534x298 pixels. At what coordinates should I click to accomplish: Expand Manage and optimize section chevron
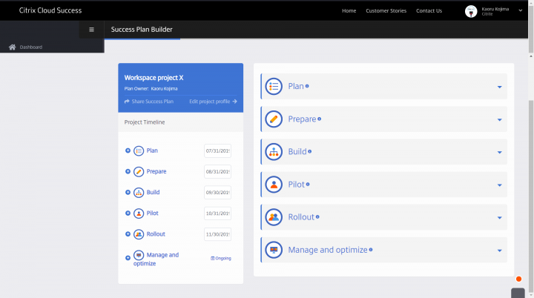pyautogui.click(x=500, y=251)
